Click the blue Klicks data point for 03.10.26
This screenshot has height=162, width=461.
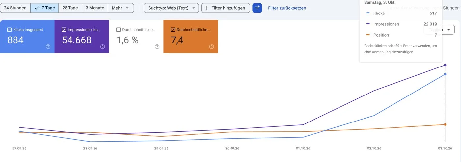click(445, 74)
